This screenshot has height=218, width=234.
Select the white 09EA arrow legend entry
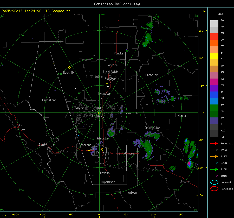tap(214, 150)
